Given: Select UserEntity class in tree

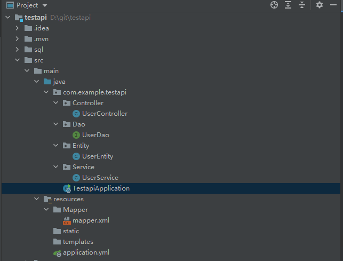Looking at the screenshot, I should (x=97, y=156).
